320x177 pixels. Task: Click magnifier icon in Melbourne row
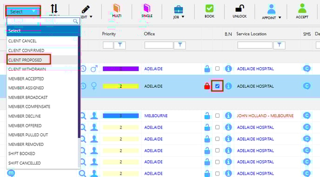coord(83,116)
